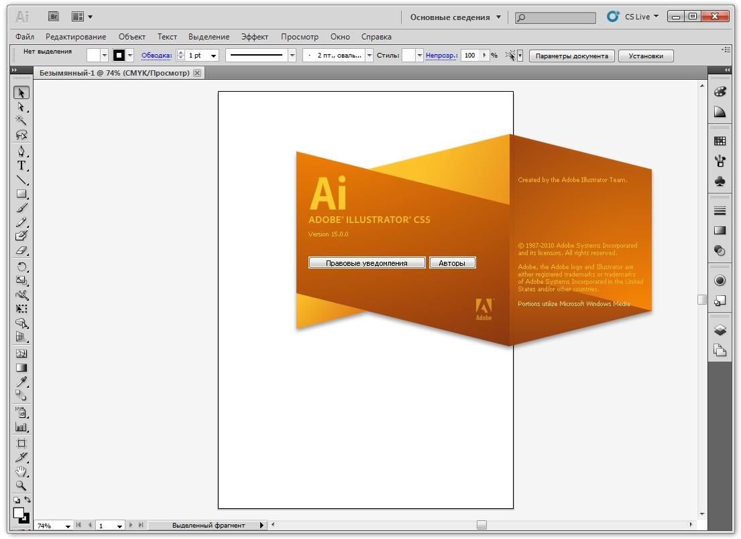This screenshot has width=741, height=539.
Task: Click the Правовые уведомления button
Action: coord(367,263)
